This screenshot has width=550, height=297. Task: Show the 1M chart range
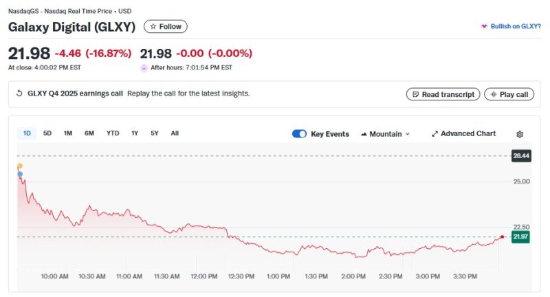pos(68,133)
